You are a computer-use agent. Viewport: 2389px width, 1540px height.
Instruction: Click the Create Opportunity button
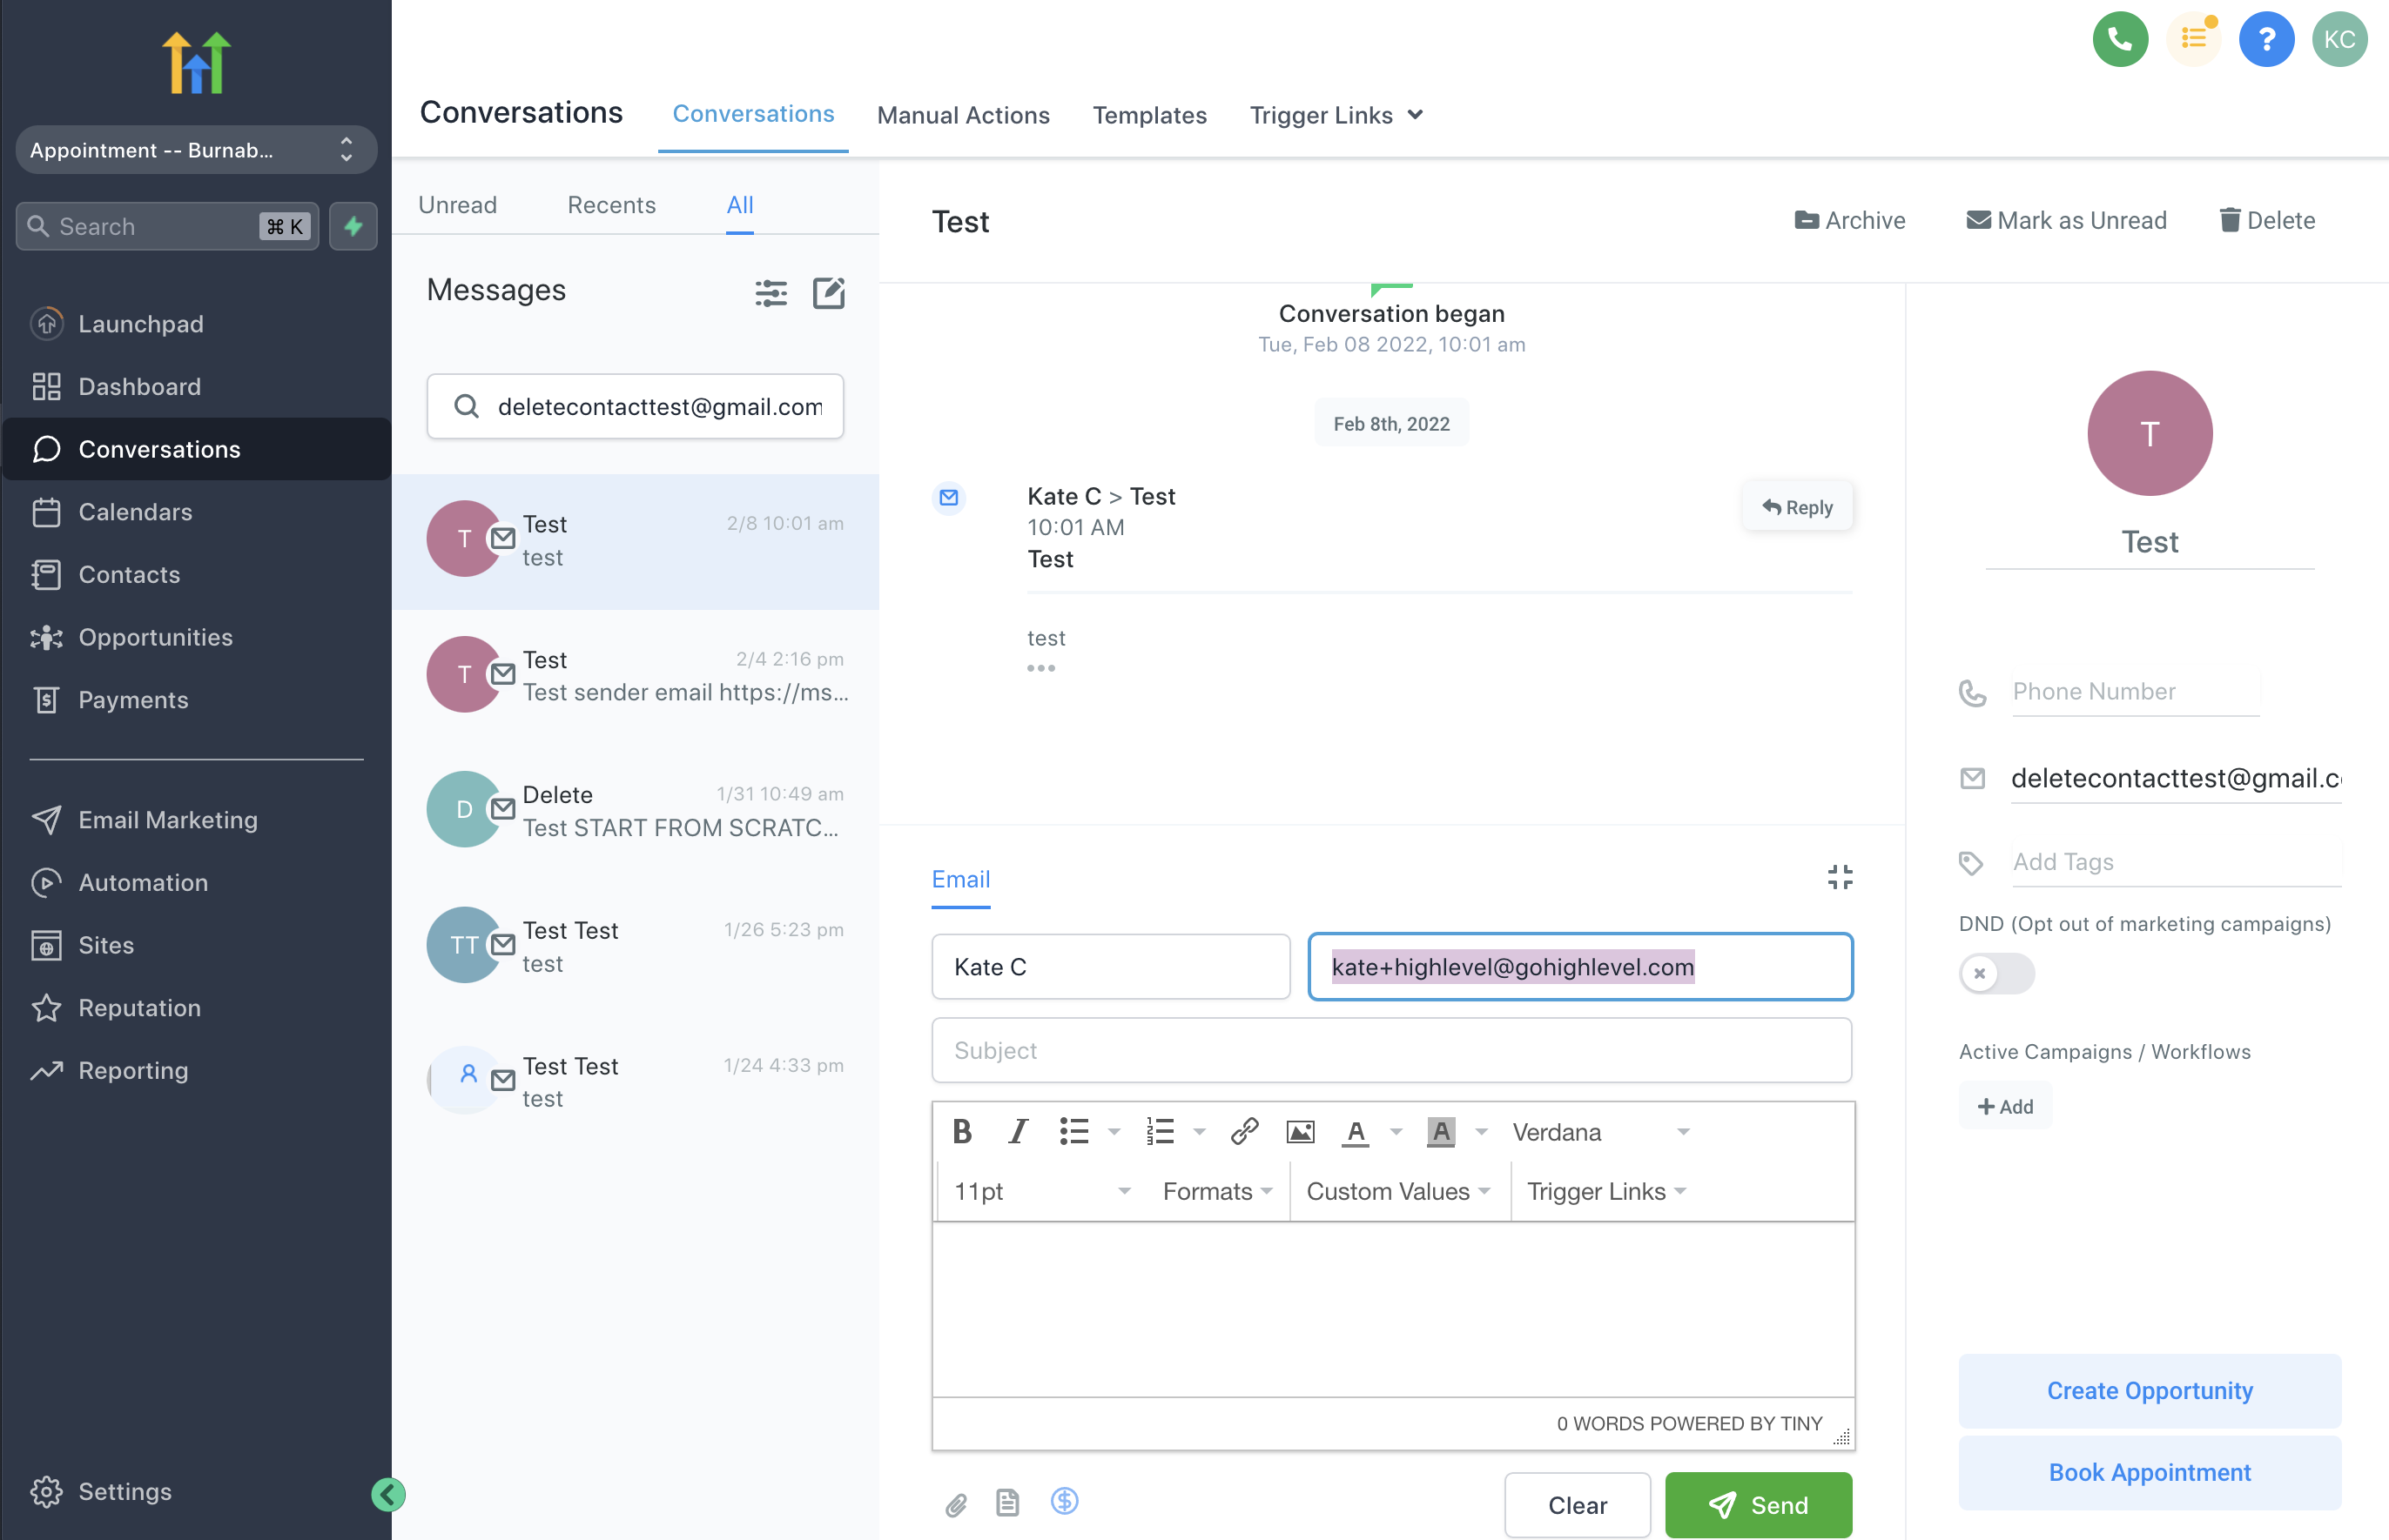(2149, 1390)
